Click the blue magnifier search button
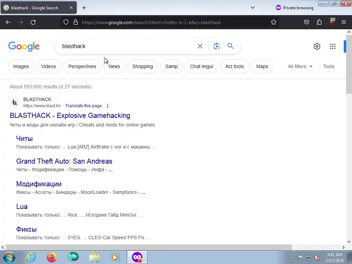 click(230, 46)
